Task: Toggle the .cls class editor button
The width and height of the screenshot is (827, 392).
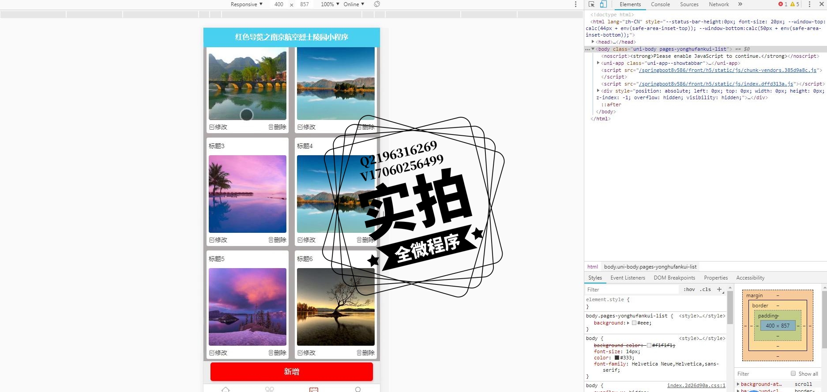Action: tap(705, 289)
